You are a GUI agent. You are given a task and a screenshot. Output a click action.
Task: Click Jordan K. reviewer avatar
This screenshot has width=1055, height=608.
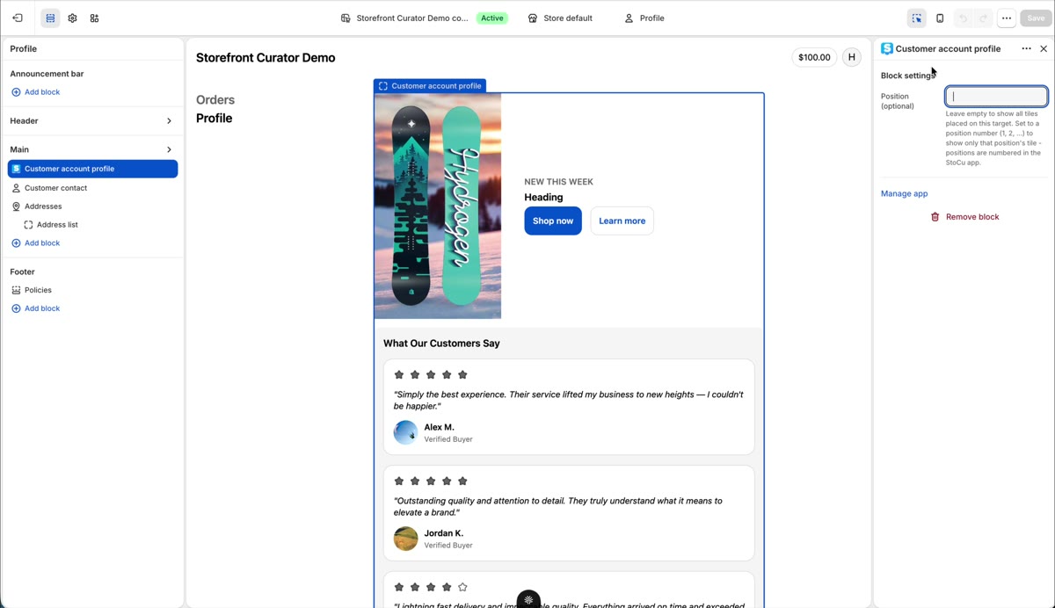pyautogui.click(x=405, y=539)
